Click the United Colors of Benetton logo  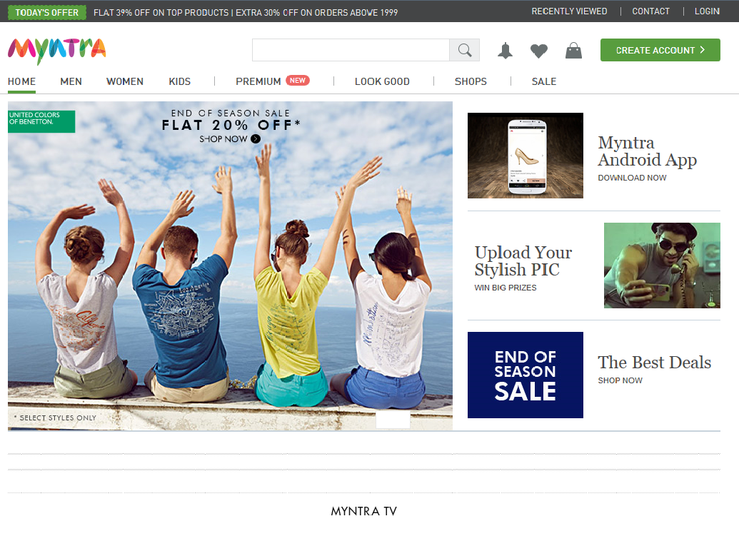coord(41,121)
